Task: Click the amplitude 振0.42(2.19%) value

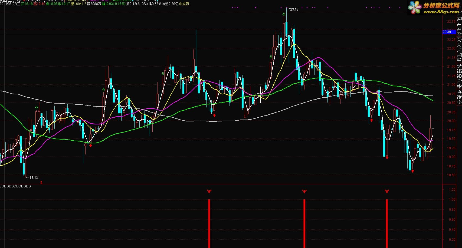Action: coord(137,4)
